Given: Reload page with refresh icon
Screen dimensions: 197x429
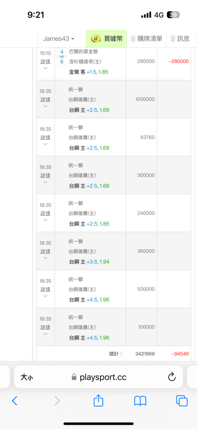Looking at the screenshot, I should coord(172,377).
